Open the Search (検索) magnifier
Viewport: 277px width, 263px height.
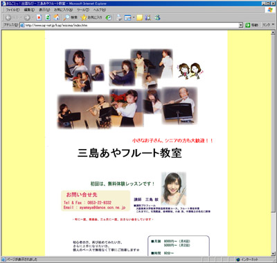[71, 17]
